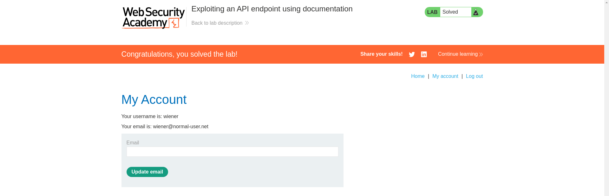Image resolution: width=609 pixels, height=196 pixels.
Task: Click the Solved status text
Action: coord(450,12)
